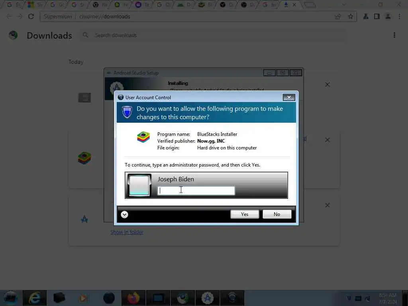Click the Android Studio file icon in Downloads list
Image resolution: width=408 pixels, height=306 pixels.
pyautogui.click(x=84, y=220)
